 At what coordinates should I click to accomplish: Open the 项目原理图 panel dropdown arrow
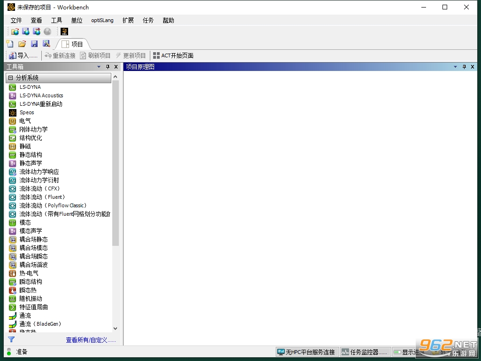point(455,67)
